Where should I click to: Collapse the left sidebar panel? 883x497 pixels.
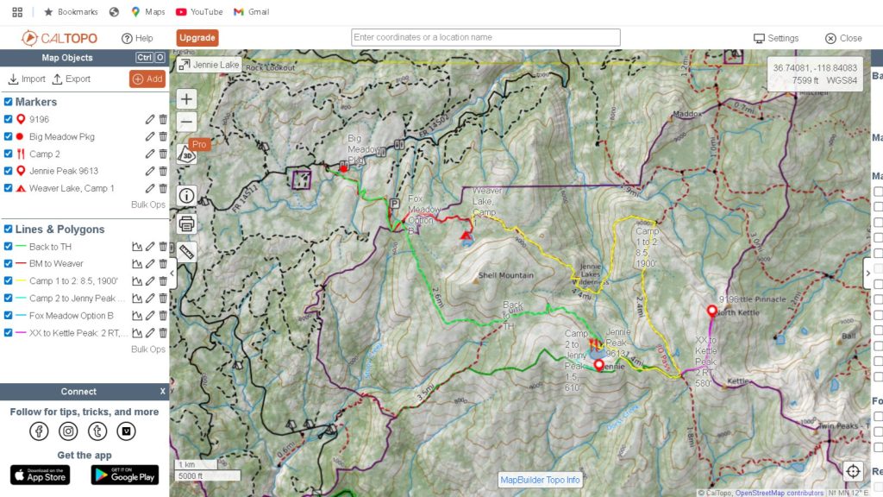(x=172, y=274)
